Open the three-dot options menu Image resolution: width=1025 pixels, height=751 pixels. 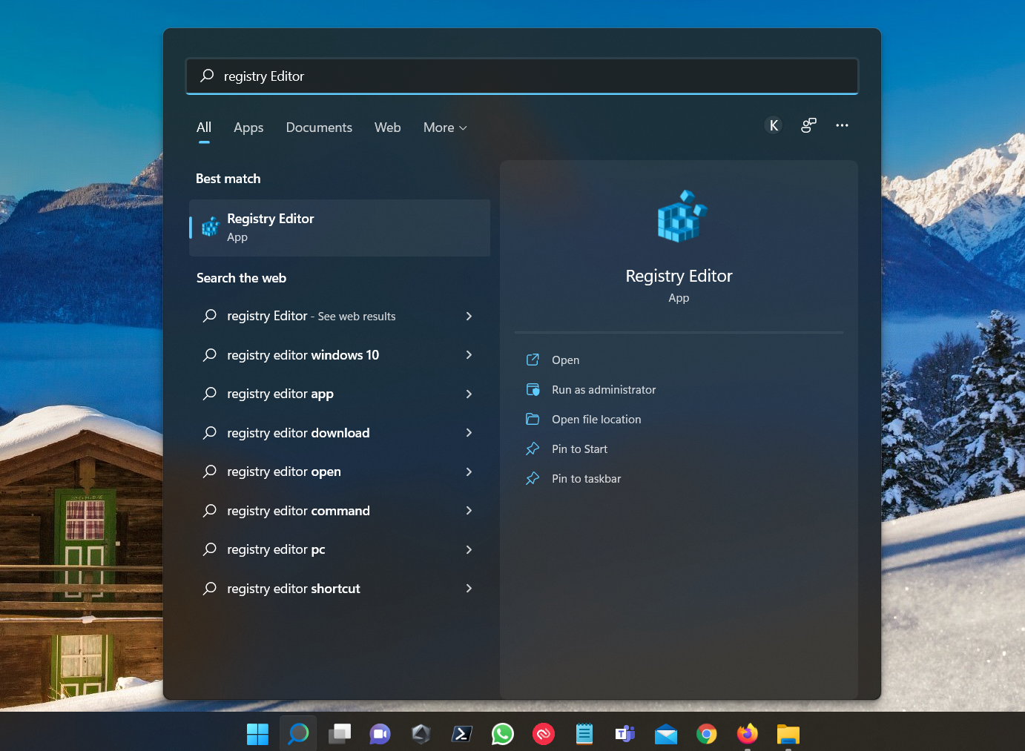(x=842, y=125)
